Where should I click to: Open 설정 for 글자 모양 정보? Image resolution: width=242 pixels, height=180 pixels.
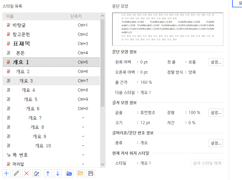tap(216, 112)
